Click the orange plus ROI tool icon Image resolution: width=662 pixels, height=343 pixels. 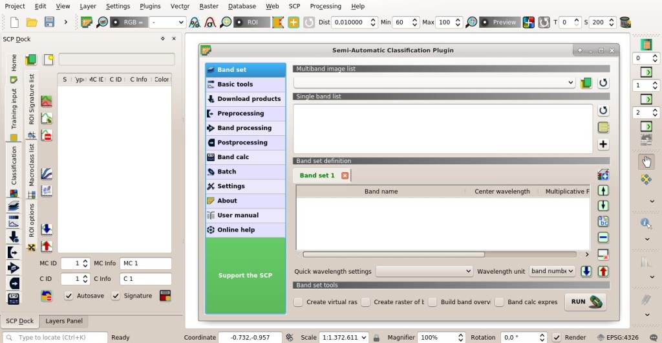pyautogui.click(x=294, y=22)
